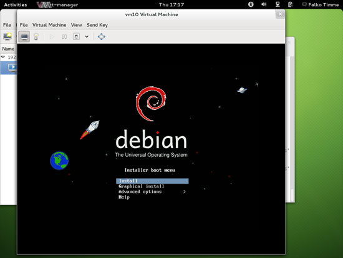Collapse the 192 connection tree row

(3, 57)
